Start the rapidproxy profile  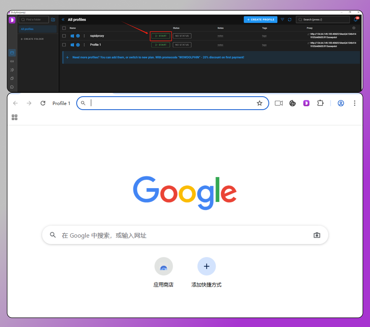[x=161, y=36]
